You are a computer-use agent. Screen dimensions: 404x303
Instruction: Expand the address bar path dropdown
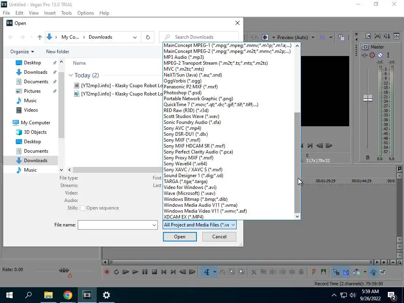click(135, 37)
